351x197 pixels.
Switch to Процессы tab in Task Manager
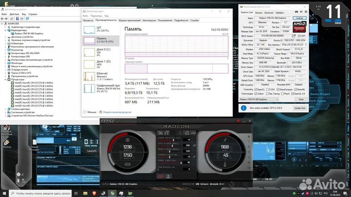pyautogui.click(x=88, y=20)
